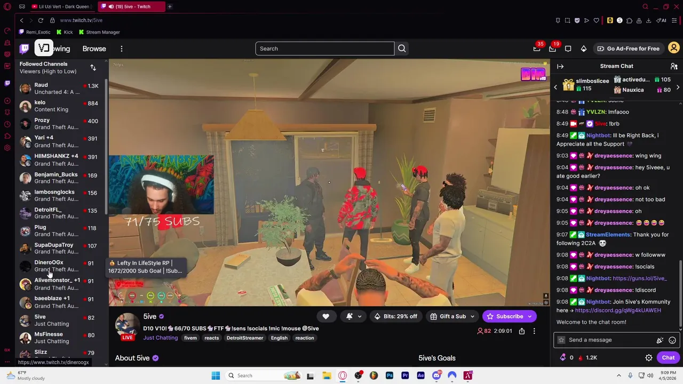Click the search magnifier button
683x384 pixels.
pos(402,49)
